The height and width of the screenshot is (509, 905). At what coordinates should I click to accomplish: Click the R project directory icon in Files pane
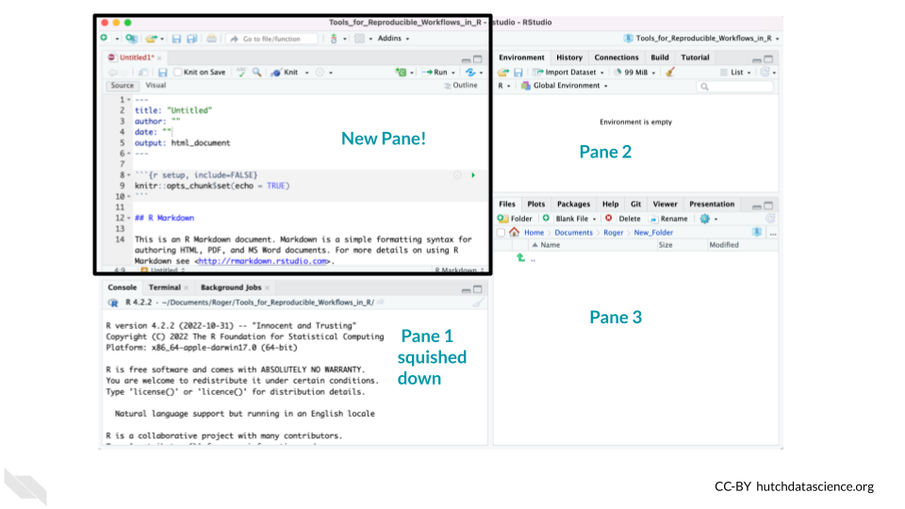click(757, 232)
